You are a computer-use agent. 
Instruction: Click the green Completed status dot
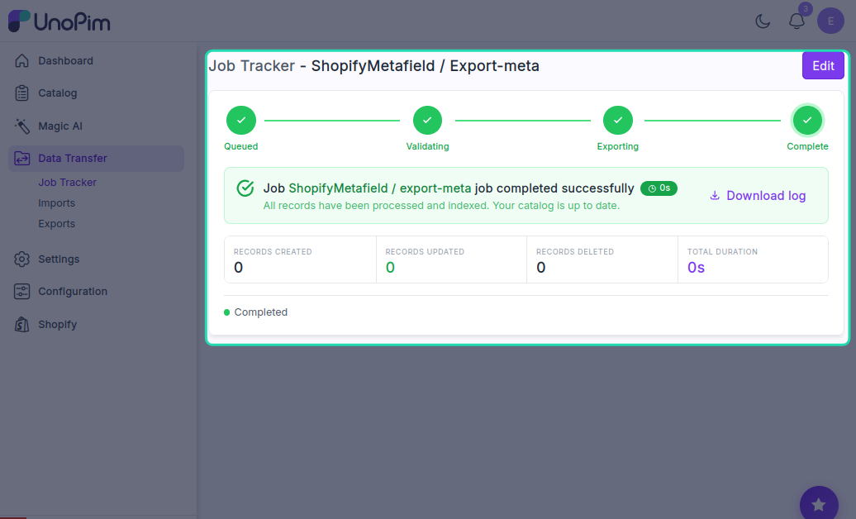226,312
